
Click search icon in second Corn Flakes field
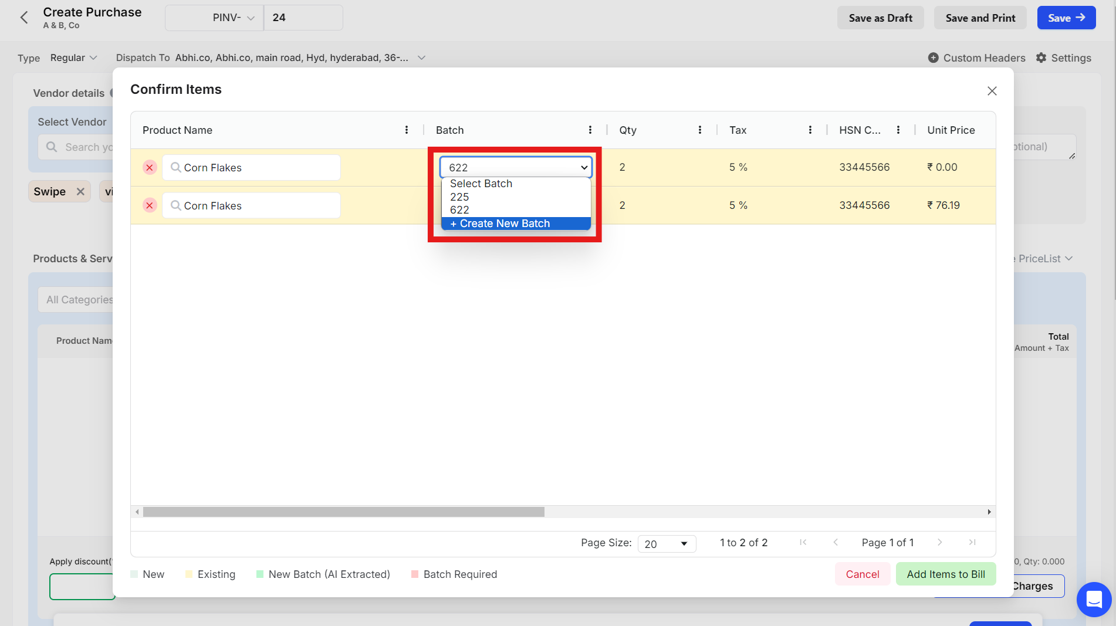175,205
